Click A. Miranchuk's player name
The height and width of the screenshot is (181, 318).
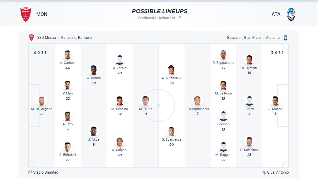click(x=171, y=78)
